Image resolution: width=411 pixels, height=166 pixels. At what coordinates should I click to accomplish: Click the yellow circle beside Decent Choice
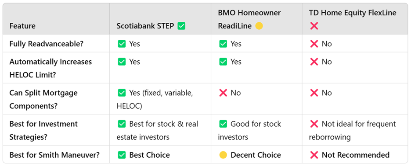click(223, 155)
